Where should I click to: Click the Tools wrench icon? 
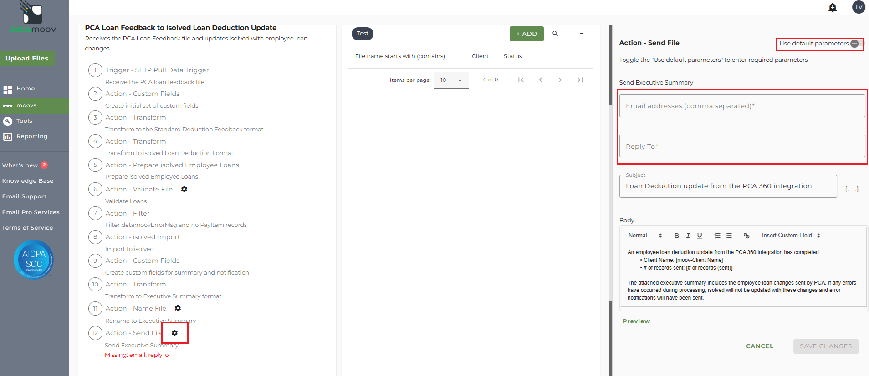pyautogui.click(x=8, y=121)
